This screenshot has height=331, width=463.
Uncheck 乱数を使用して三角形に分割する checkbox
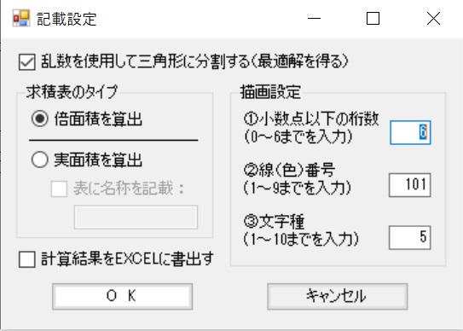coord(27,62)
